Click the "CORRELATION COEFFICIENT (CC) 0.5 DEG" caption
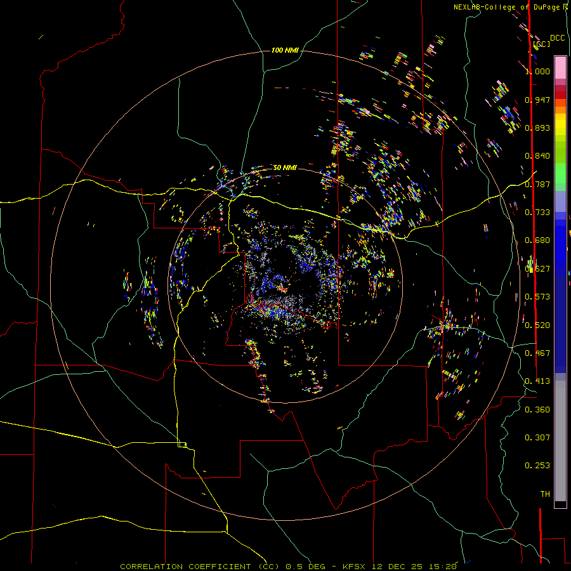The height and width of the screenshot is (571, 571). pos(223,567)
